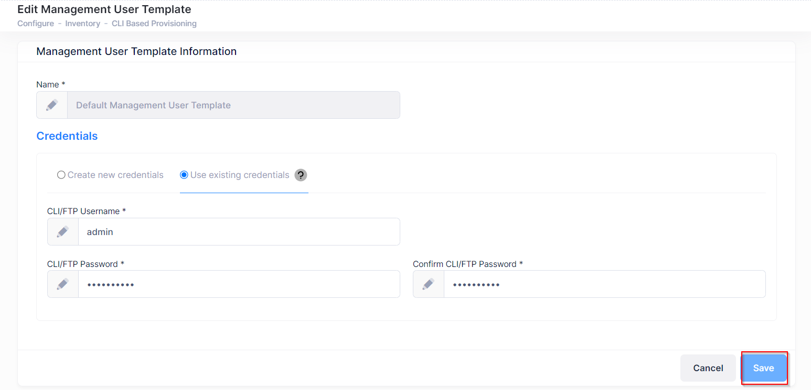The height and width of the screenshot is (390, 811).
Task: Save the management user template
Action: tap(763, 368)
